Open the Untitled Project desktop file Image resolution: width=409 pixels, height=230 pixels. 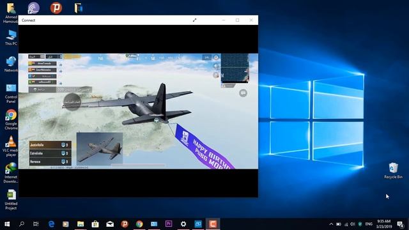pos(11,200)
